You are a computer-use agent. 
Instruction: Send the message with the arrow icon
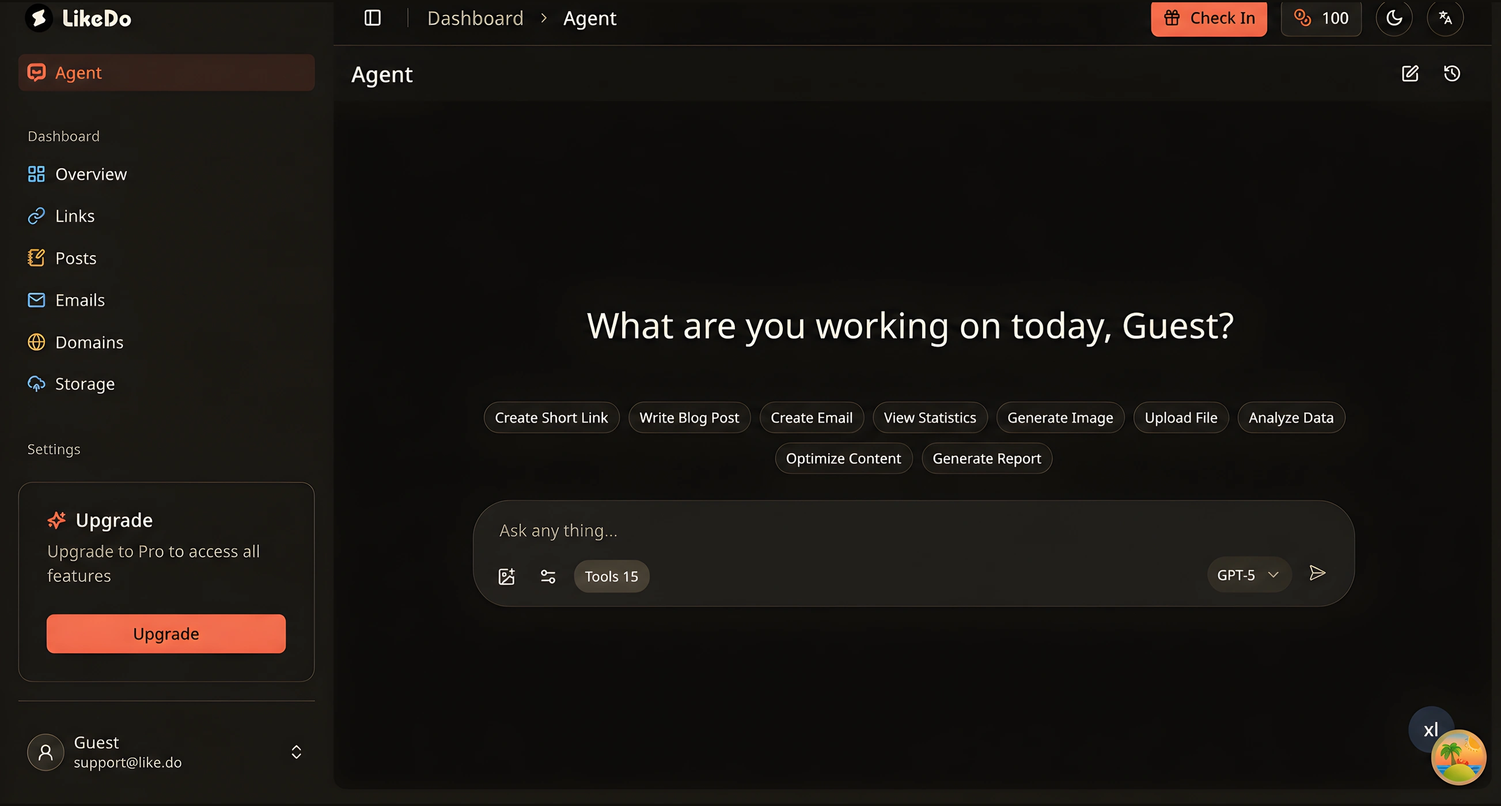[1317, 573]
